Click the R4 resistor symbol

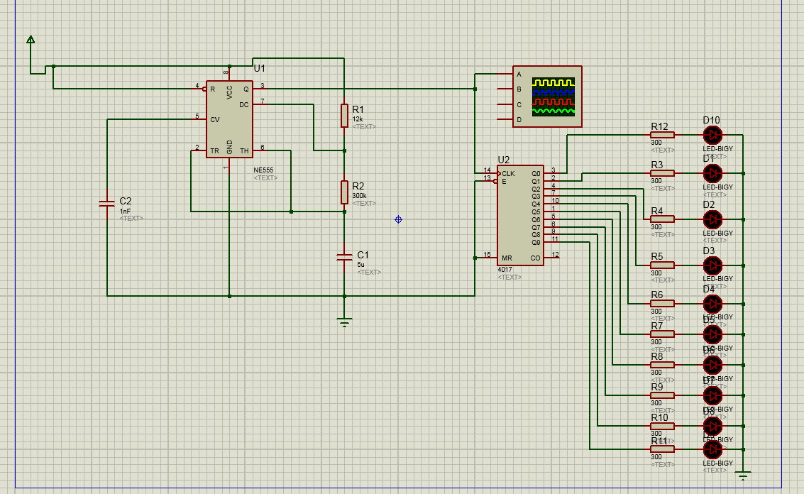pos(662,219)
